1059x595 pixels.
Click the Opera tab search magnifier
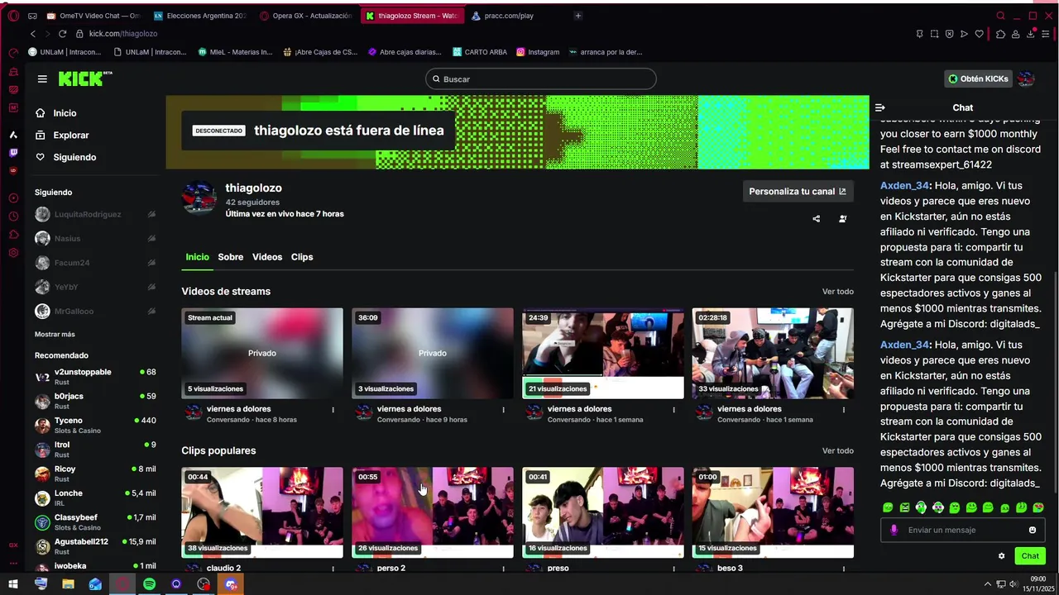click(x=1000, y=16)
